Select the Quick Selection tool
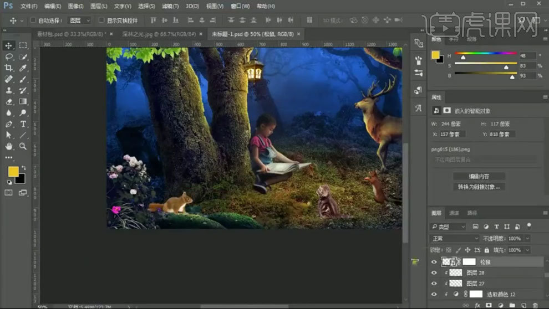This screenshot has height=309, width=549. [23, 56]
